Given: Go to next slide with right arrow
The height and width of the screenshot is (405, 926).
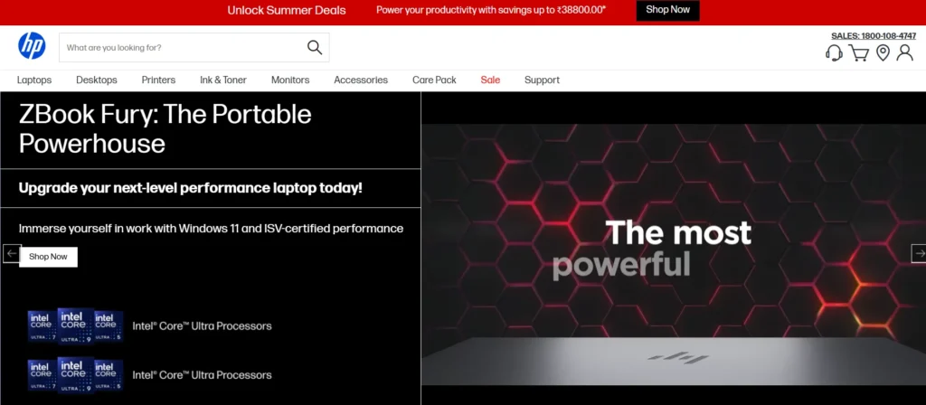Looking at the screenshot, I should point(919,253).
